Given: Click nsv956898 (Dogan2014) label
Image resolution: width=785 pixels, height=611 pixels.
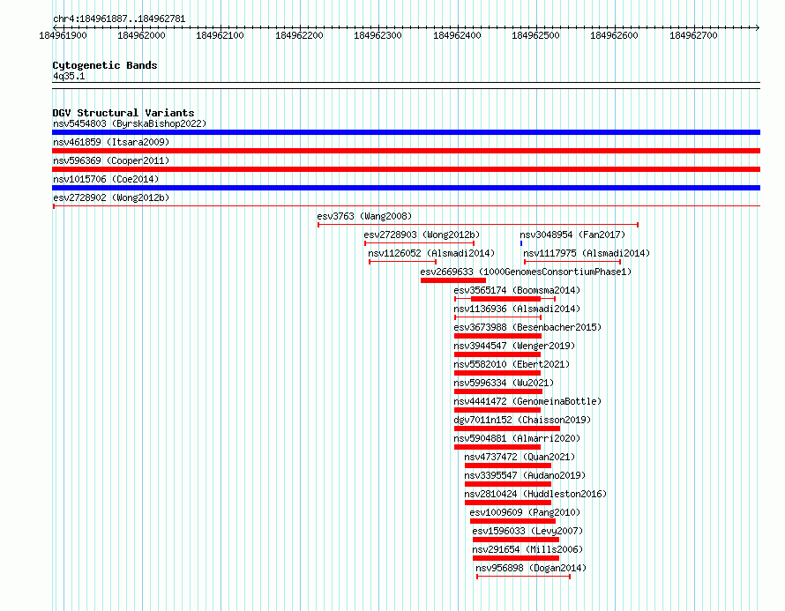Looking at the screenshot, I should pyautogui.click(x=531, y=568).
